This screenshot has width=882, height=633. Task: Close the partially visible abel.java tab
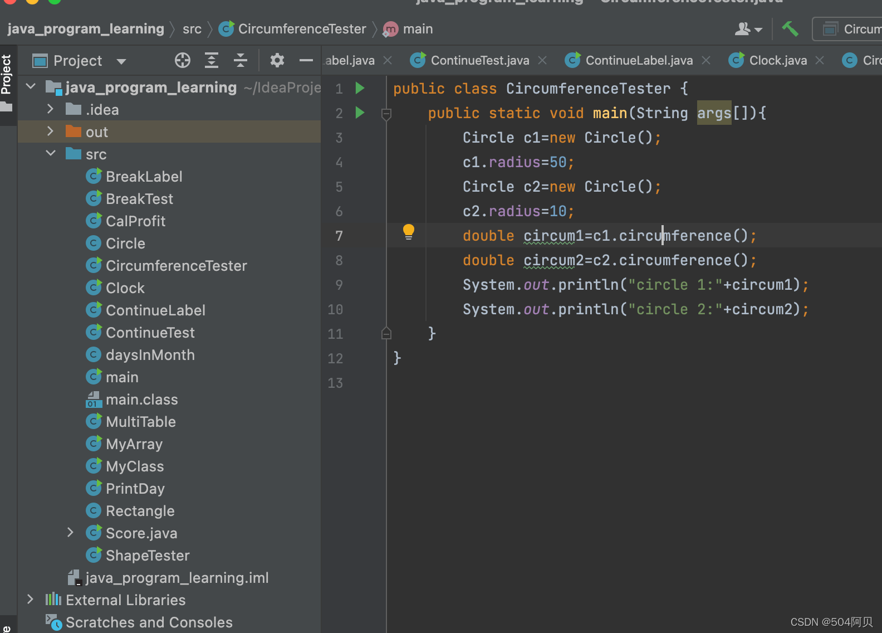pos(388,60)
